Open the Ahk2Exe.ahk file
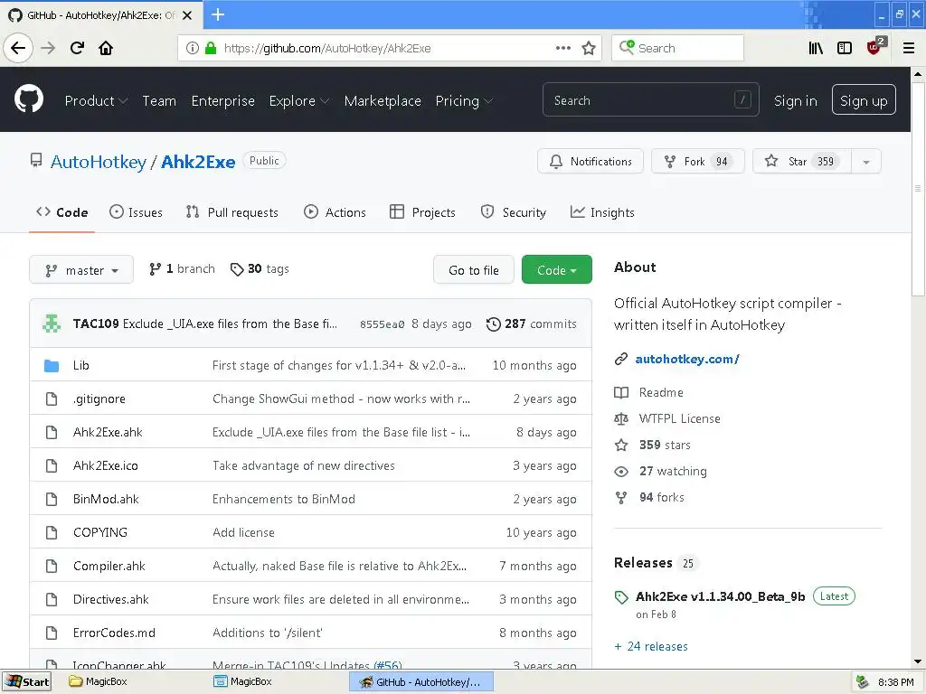 pyautogui.click(x=108, y=433)
